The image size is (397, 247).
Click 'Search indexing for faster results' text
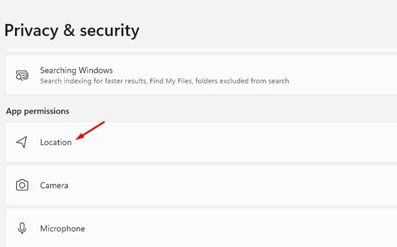coord(93,81)
